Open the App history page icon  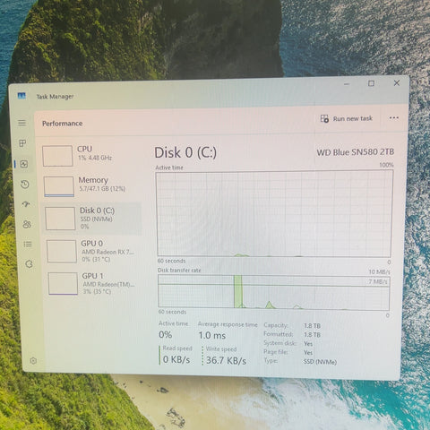tap(25, 185)
